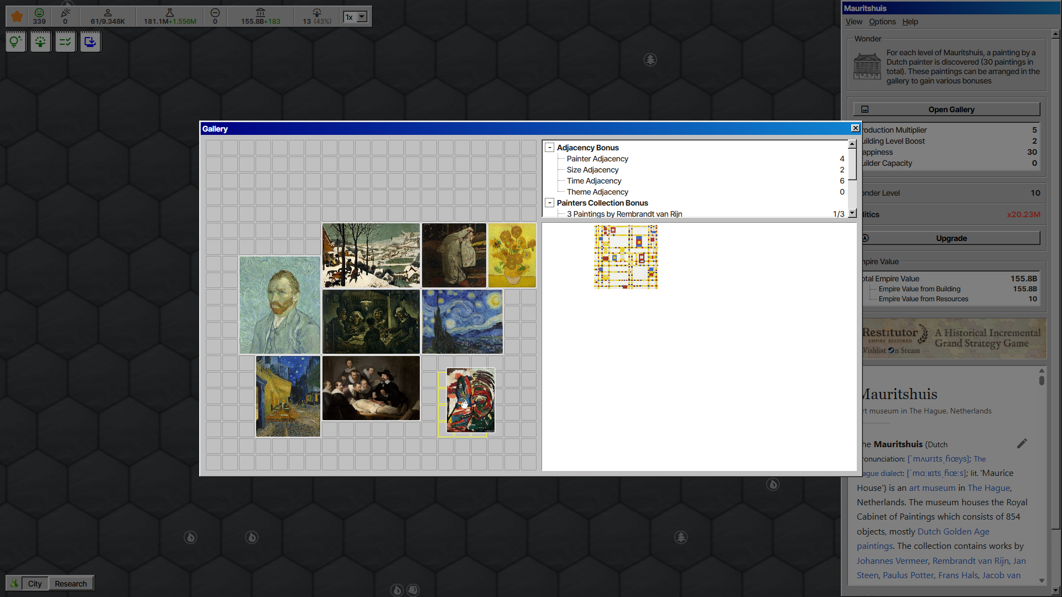
Task: Click the bonus list scrollbar down arrow
Action: (x=852, y=213)
